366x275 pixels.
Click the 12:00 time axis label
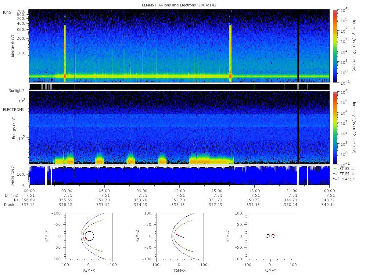pos(179,190)
